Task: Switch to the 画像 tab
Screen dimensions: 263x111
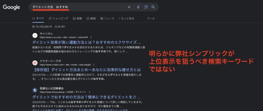Action: tap(78, 18)
